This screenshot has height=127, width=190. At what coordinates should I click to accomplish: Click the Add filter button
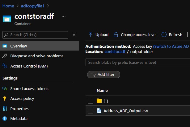click(x=103, y=75)
